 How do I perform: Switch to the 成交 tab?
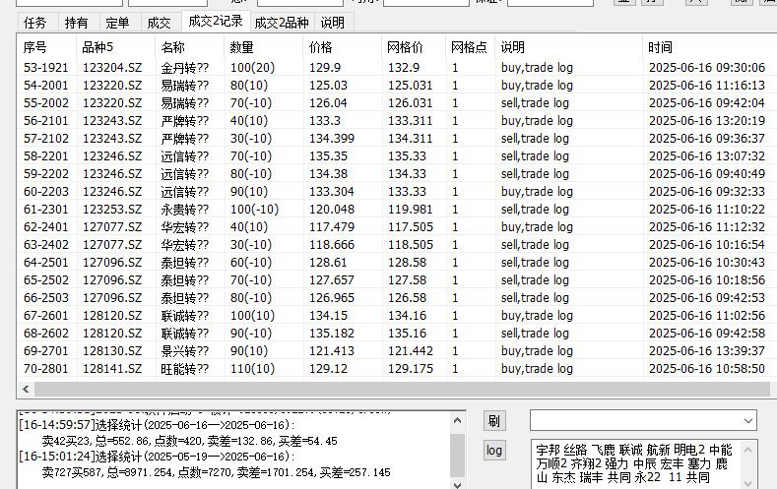[160, 23]
